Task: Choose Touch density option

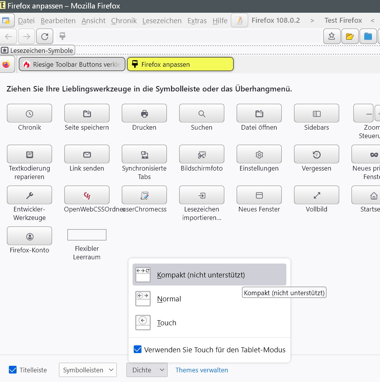Action: pyautogui.click(x=209, y=322)
